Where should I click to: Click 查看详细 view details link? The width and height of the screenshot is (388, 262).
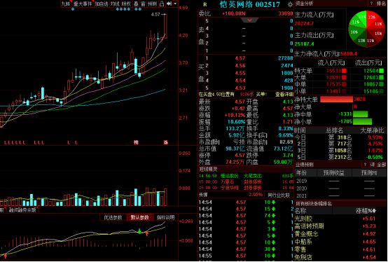pos(284,95)
